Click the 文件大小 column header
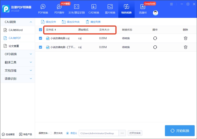The width and height of the screenshot is (197, 139). [104, 30]
